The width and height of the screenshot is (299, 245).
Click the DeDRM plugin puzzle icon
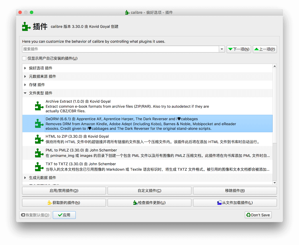click(39, 124)
